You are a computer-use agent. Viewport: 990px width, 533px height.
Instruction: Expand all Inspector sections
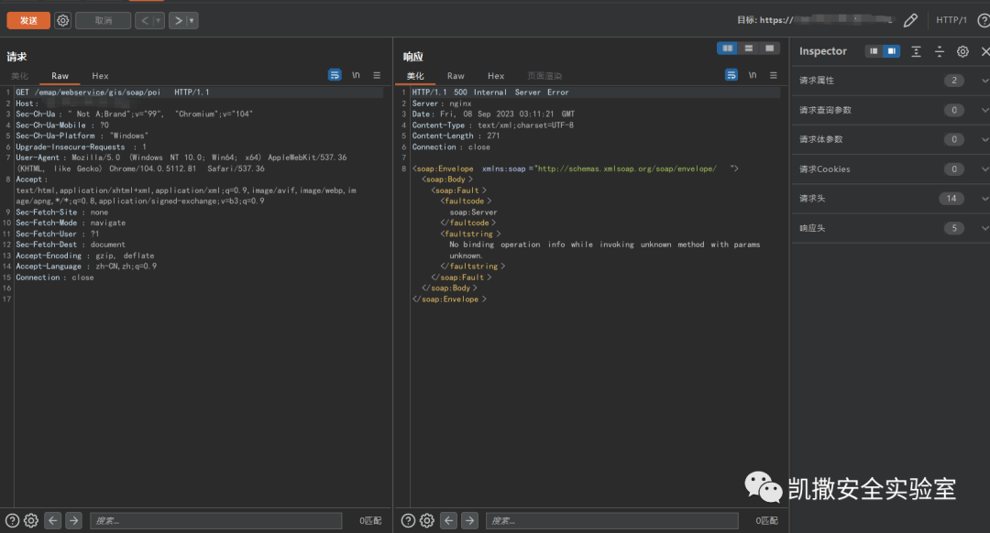coord(916,51)
